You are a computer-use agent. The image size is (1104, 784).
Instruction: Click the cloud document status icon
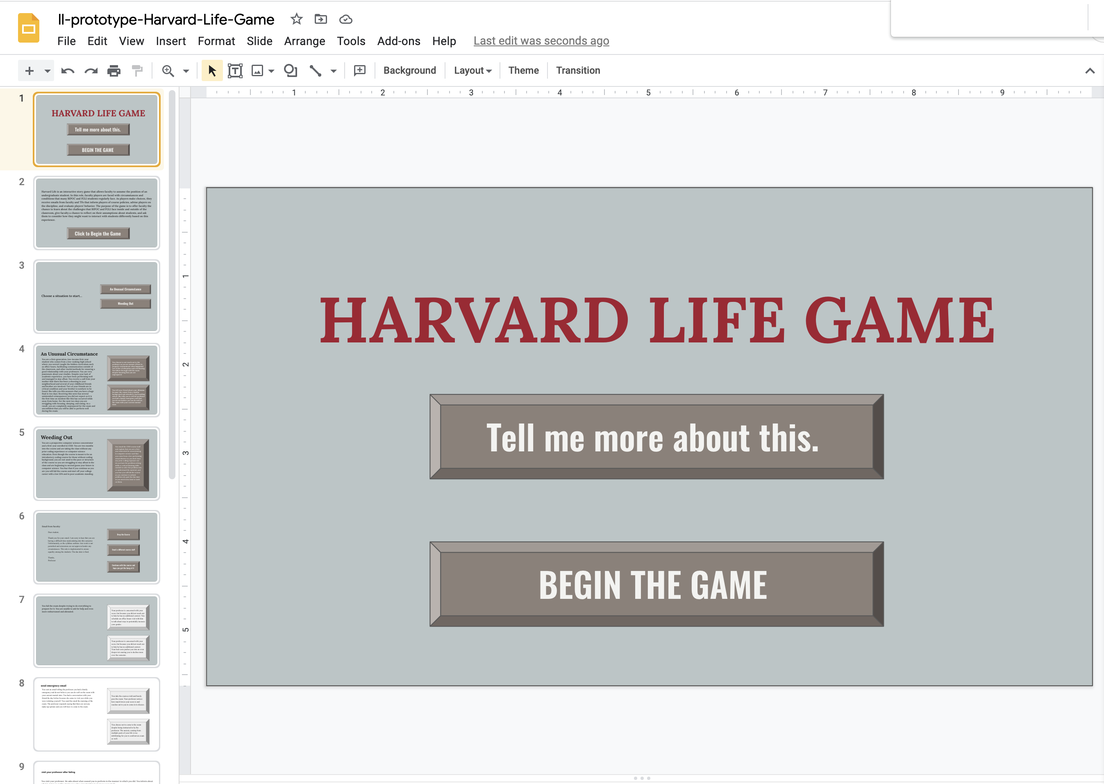[x=346, y=19]
